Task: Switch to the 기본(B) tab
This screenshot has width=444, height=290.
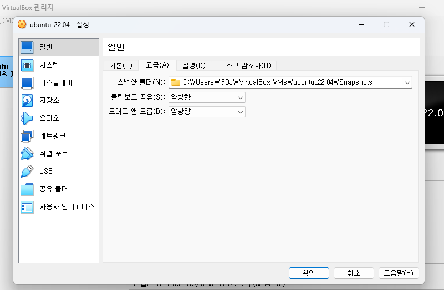Action: [x=121, y=65]
